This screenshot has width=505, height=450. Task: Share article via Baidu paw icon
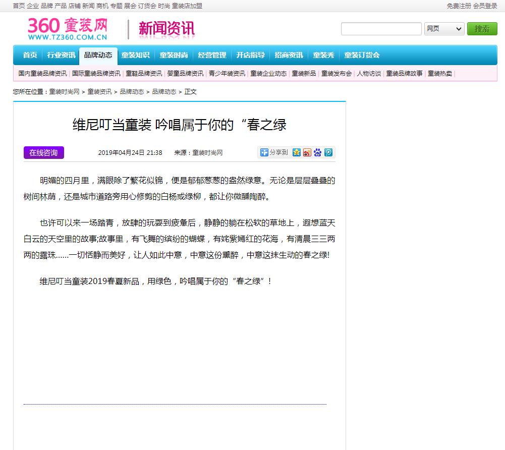317,152
